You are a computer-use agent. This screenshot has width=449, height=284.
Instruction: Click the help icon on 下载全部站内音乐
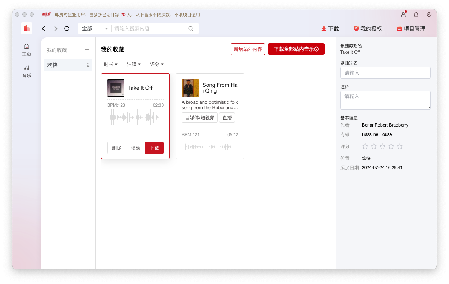[x=317, y=49]
